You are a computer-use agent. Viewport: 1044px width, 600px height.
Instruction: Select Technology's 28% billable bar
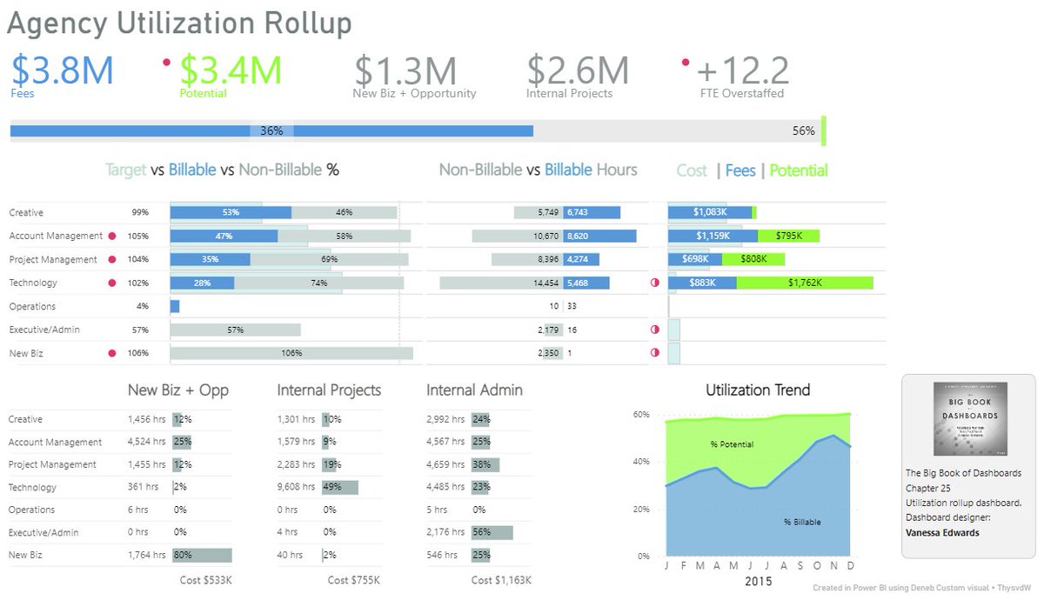click(203, 283)
